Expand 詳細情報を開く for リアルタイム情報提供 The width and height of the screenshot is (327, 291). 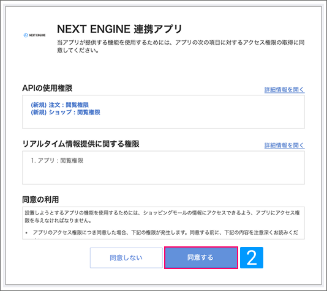[x=284, y=145]
